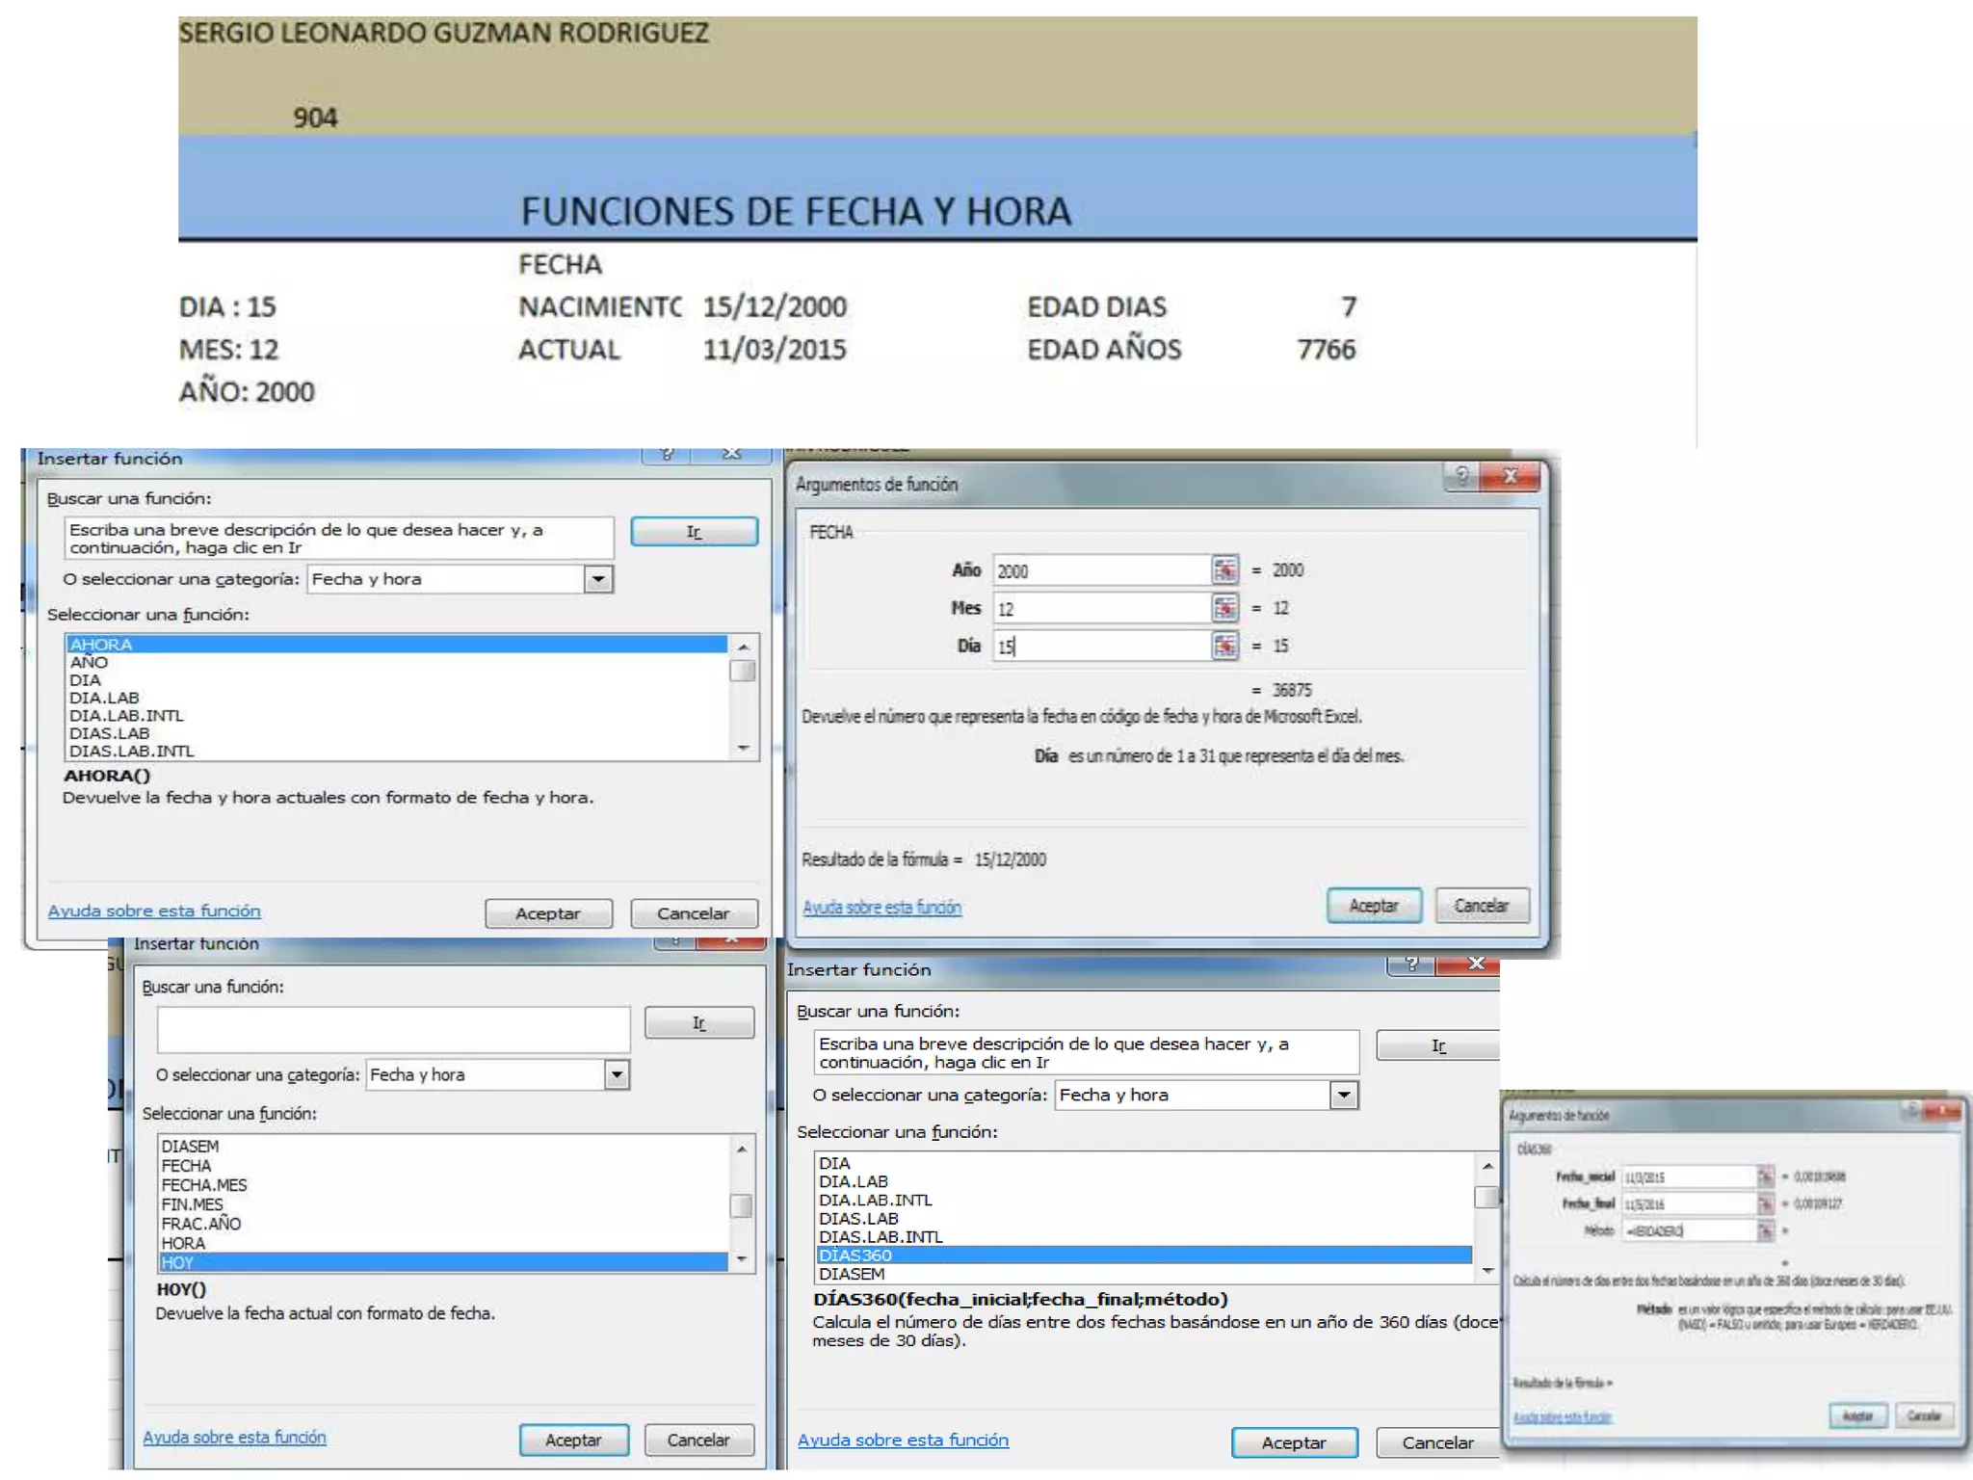1973x1480 pixels.
Task: Select FECHA.MES in the function list
Action: 204,1185
